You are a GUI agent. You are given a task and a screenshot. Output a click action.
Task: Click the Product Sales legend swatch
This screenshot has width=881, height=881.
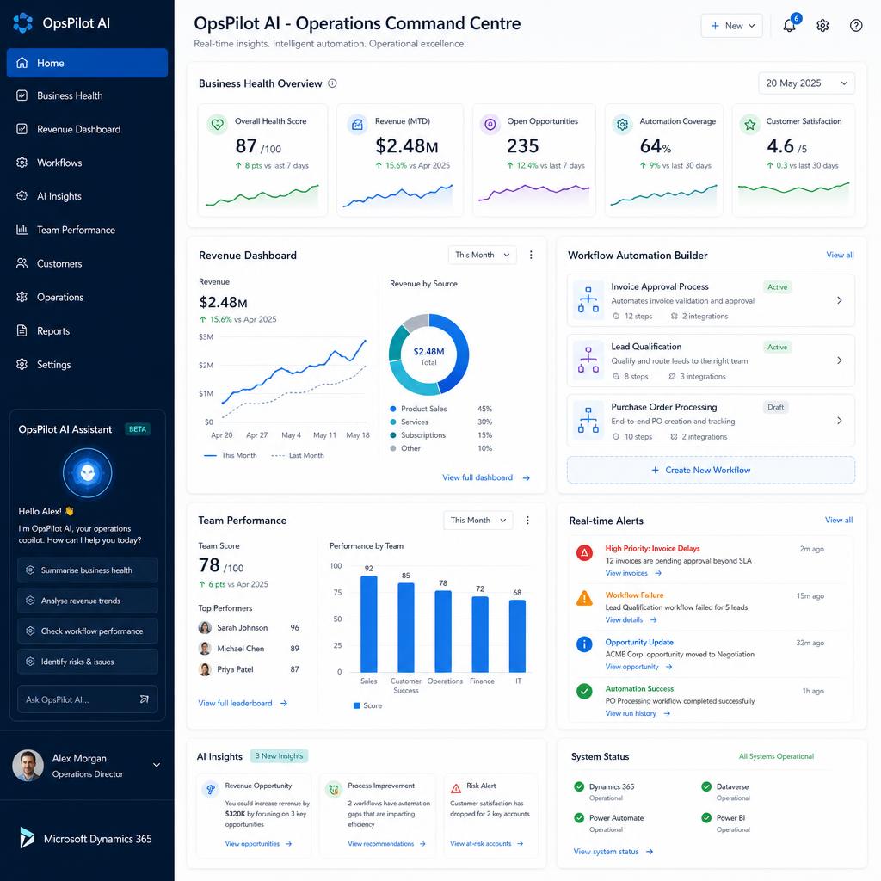(392, 409)
